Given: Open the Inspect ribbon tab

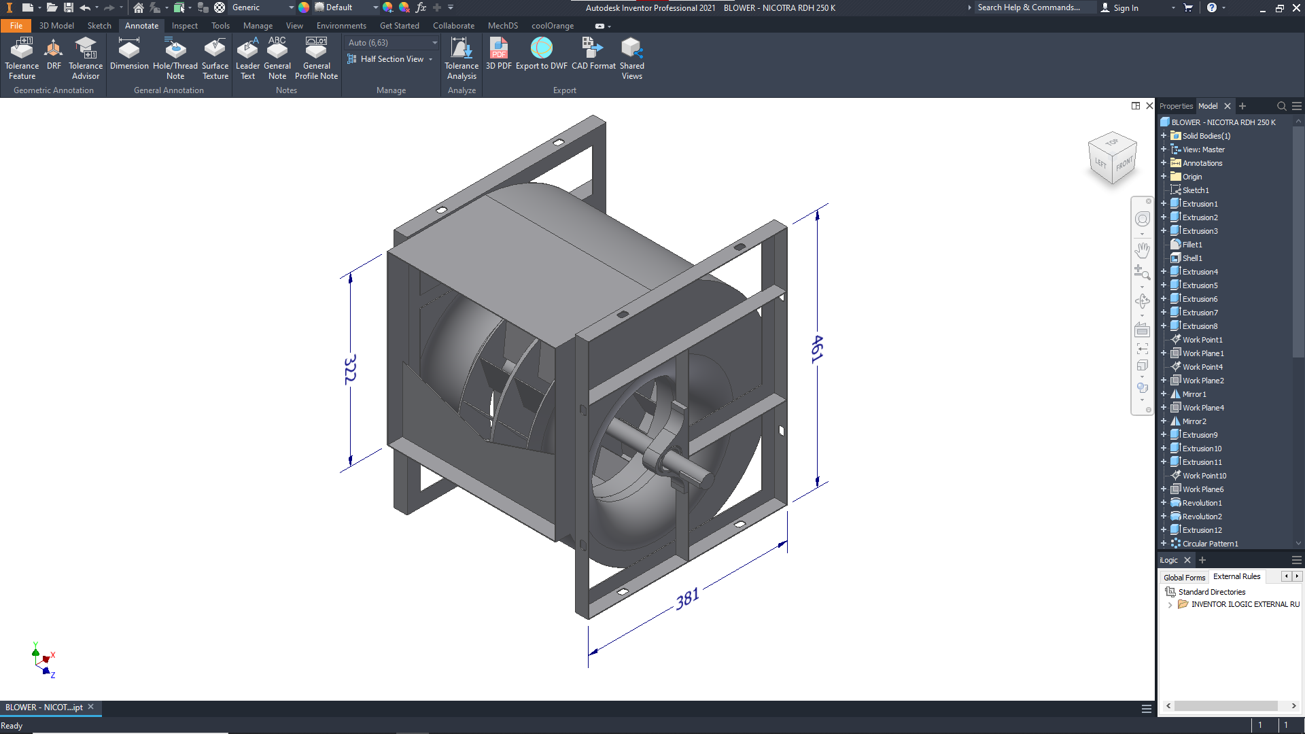Looking at the screenshot, I should (x=184, y=26).
